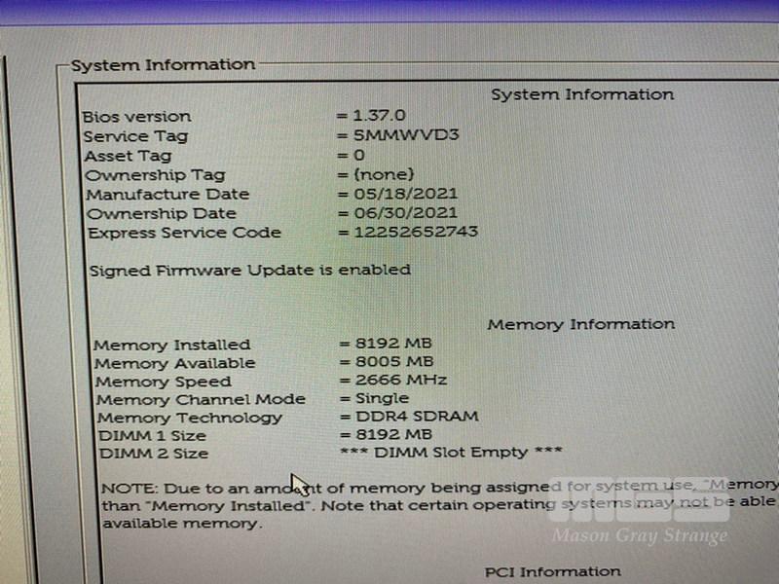Image resolution: width=779 pixels, height=584 pixels.
Task: Select the Memory Information section heading
Action: click(x=580, y=324)
